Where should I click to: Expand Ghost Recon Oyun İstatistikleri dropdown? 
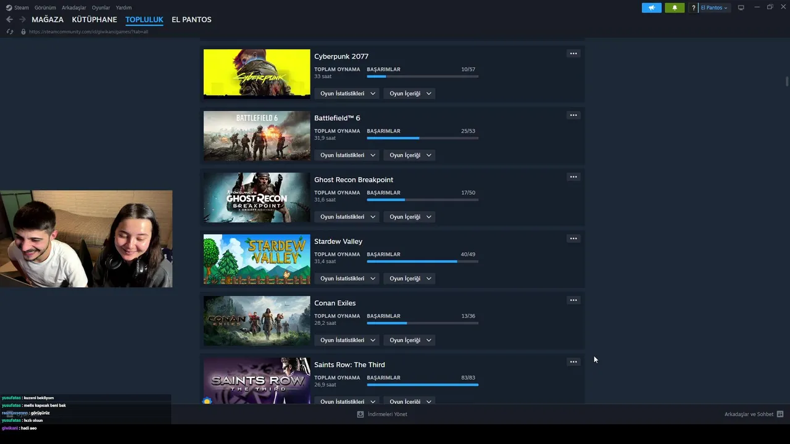click(347, 217)
